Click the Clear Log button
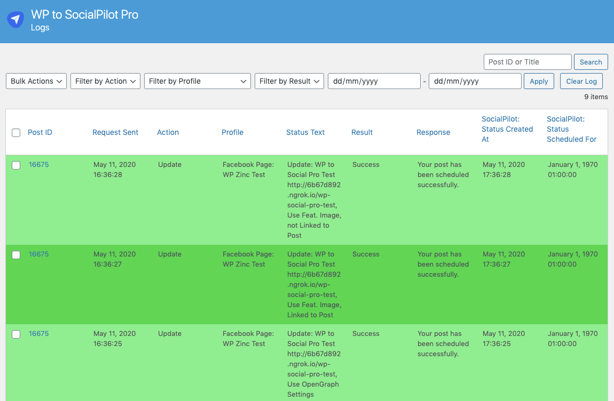This screenshot has height=401, width=614. point(581,81)
